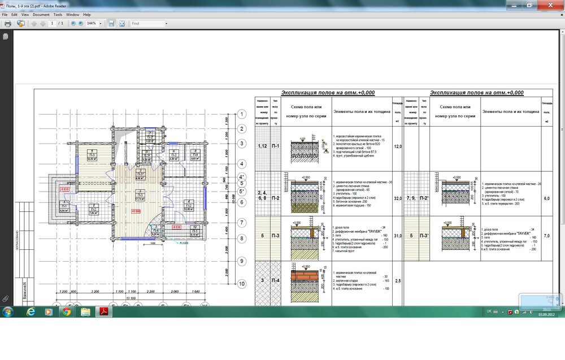Open Google Chrome from the taskbar
This screenshot has width=565, height=360.
67,311
